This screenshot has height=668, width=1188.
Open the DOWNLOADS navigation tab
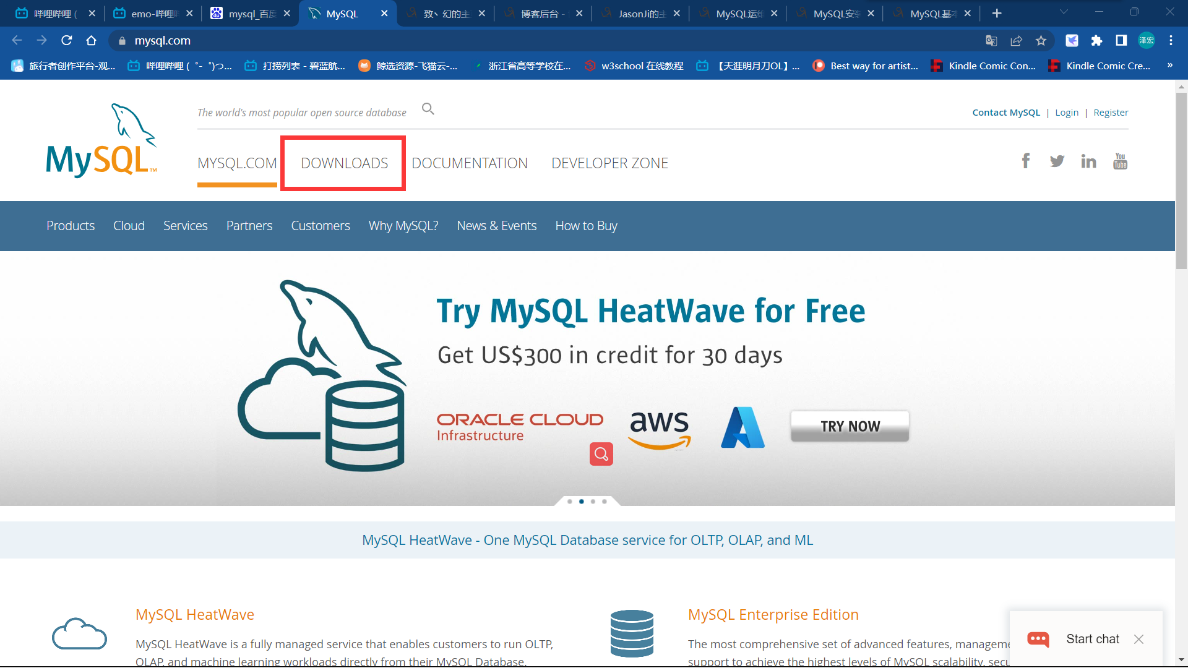click(344, 163)
